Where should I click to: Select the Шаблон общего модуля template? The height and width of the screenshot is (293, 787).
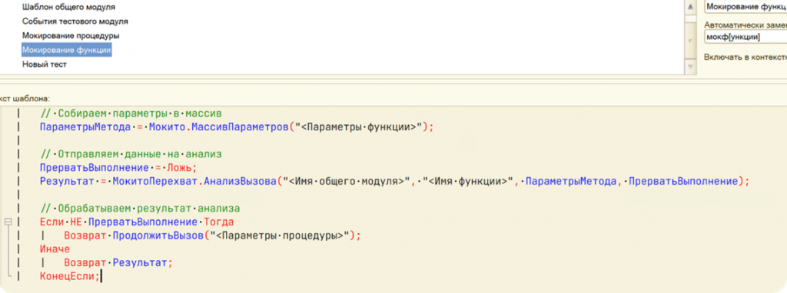point(68,7)
